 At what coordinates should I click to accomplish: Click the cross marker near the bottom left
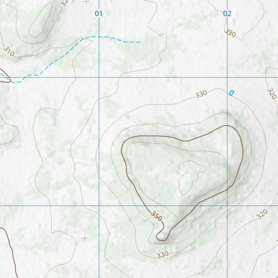85,238
